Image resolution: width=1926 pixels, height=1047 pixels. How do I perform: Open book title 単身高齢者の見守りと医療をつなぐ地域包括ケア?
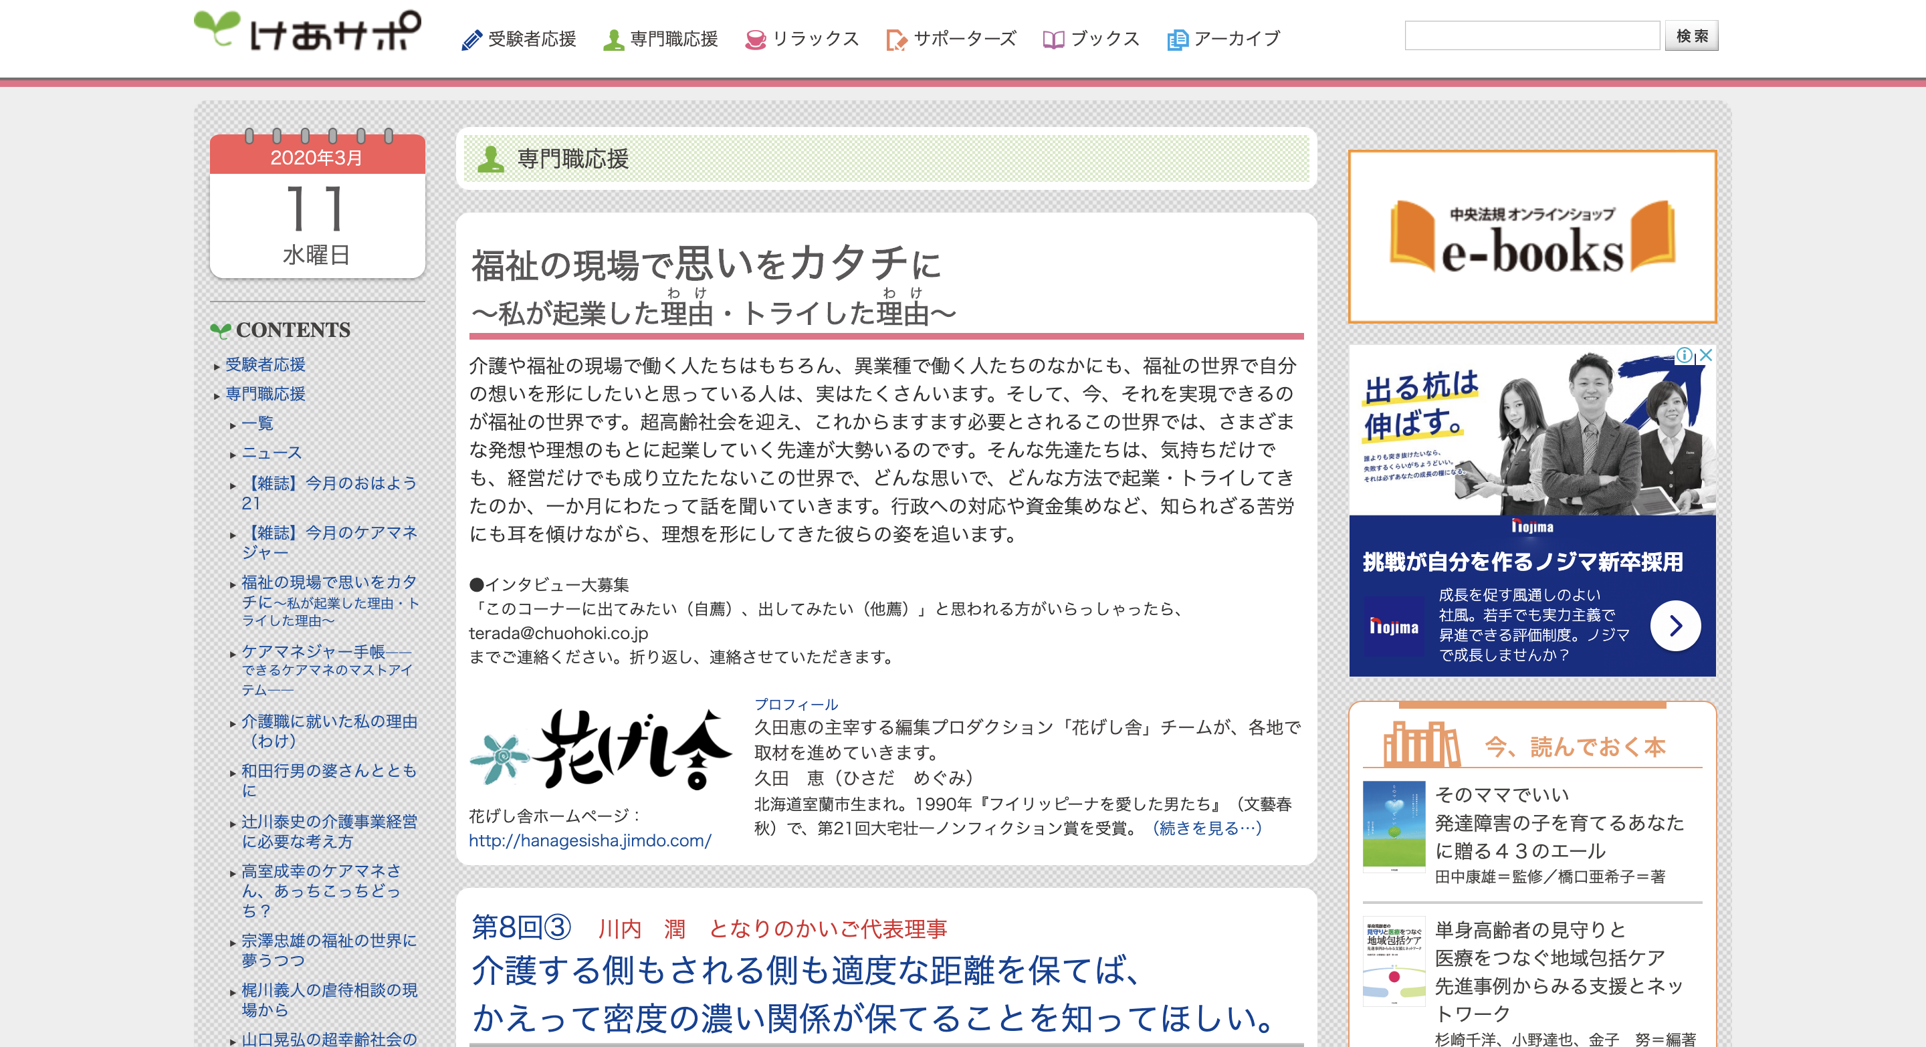pyautogui.click(x=1559, y=971)
